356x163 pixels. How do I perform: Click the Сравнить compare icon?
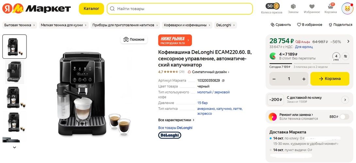[281, 25]
